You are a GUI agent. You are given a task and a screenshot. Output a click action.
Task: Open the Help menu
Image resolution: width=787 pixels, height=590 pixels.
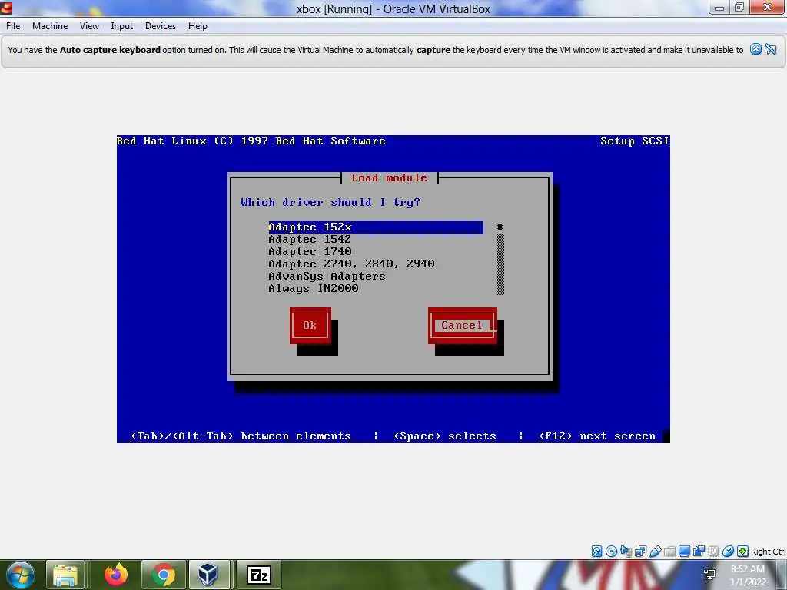pyautogui.click(x=198, y=26)
